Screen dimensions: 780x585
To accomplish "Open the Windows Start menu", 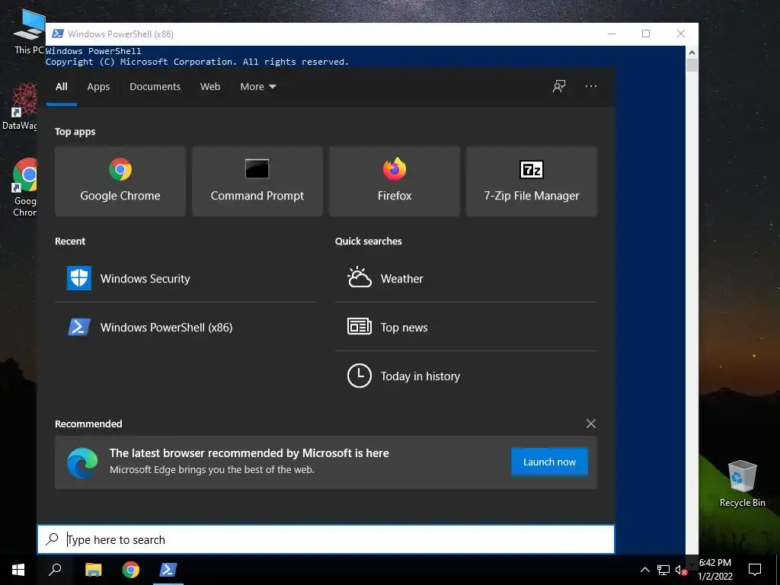I will click(18, 570).
